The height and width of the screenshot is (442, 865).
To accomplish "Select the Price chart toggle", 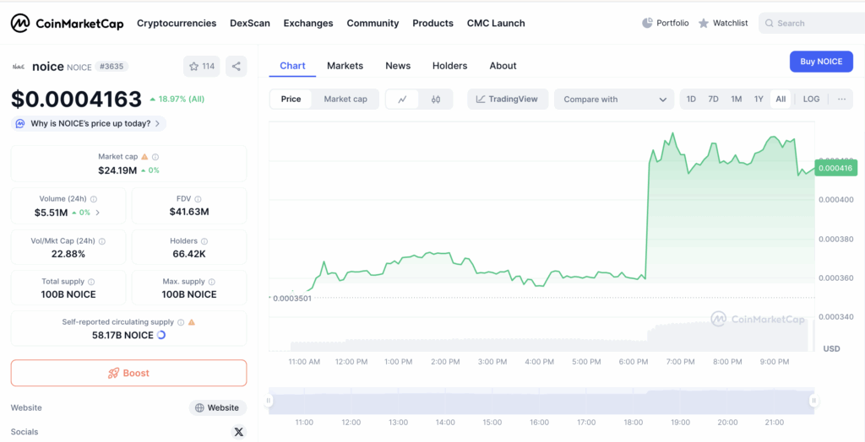I will pyautogui.click(x=291, y=99).
